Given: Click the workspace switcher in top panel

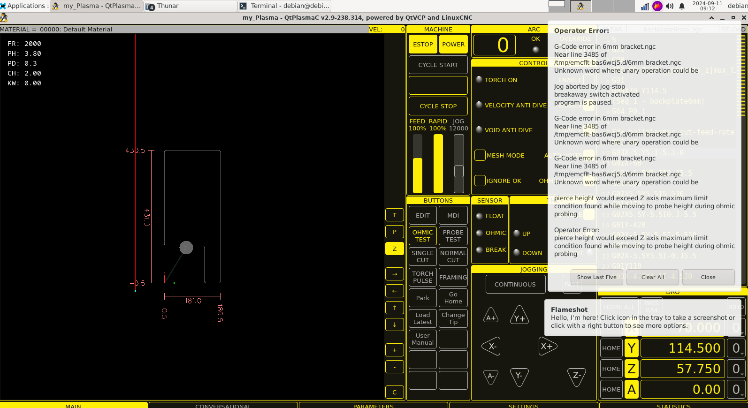Looking at the screenshot, I should [591, 6].
